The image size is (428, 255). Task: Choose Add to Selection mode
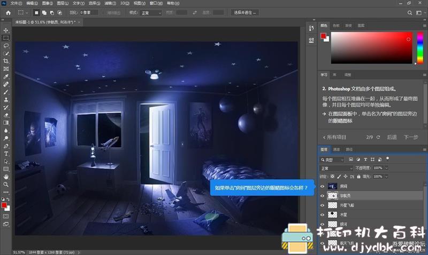pos(44,13)
